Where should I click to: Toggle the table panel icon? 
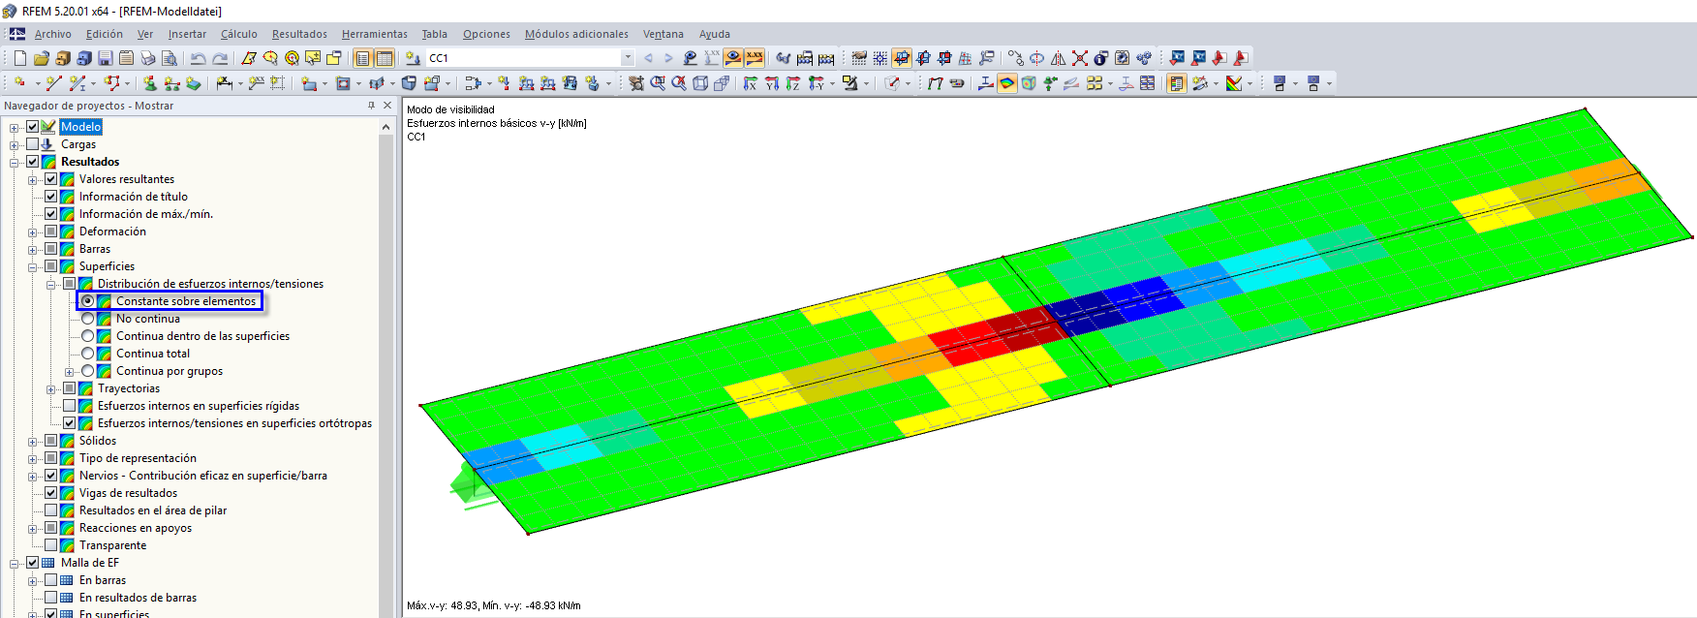tap(385, 58)
